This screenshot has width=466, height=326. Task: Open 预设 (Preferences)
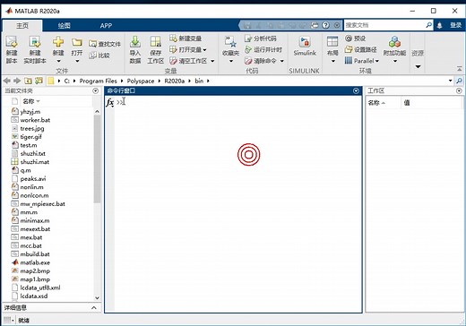click(355, 39)
